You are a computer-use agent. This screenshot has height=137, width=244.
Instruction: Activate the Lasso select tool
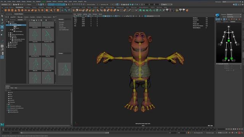(x=2, y=19)
